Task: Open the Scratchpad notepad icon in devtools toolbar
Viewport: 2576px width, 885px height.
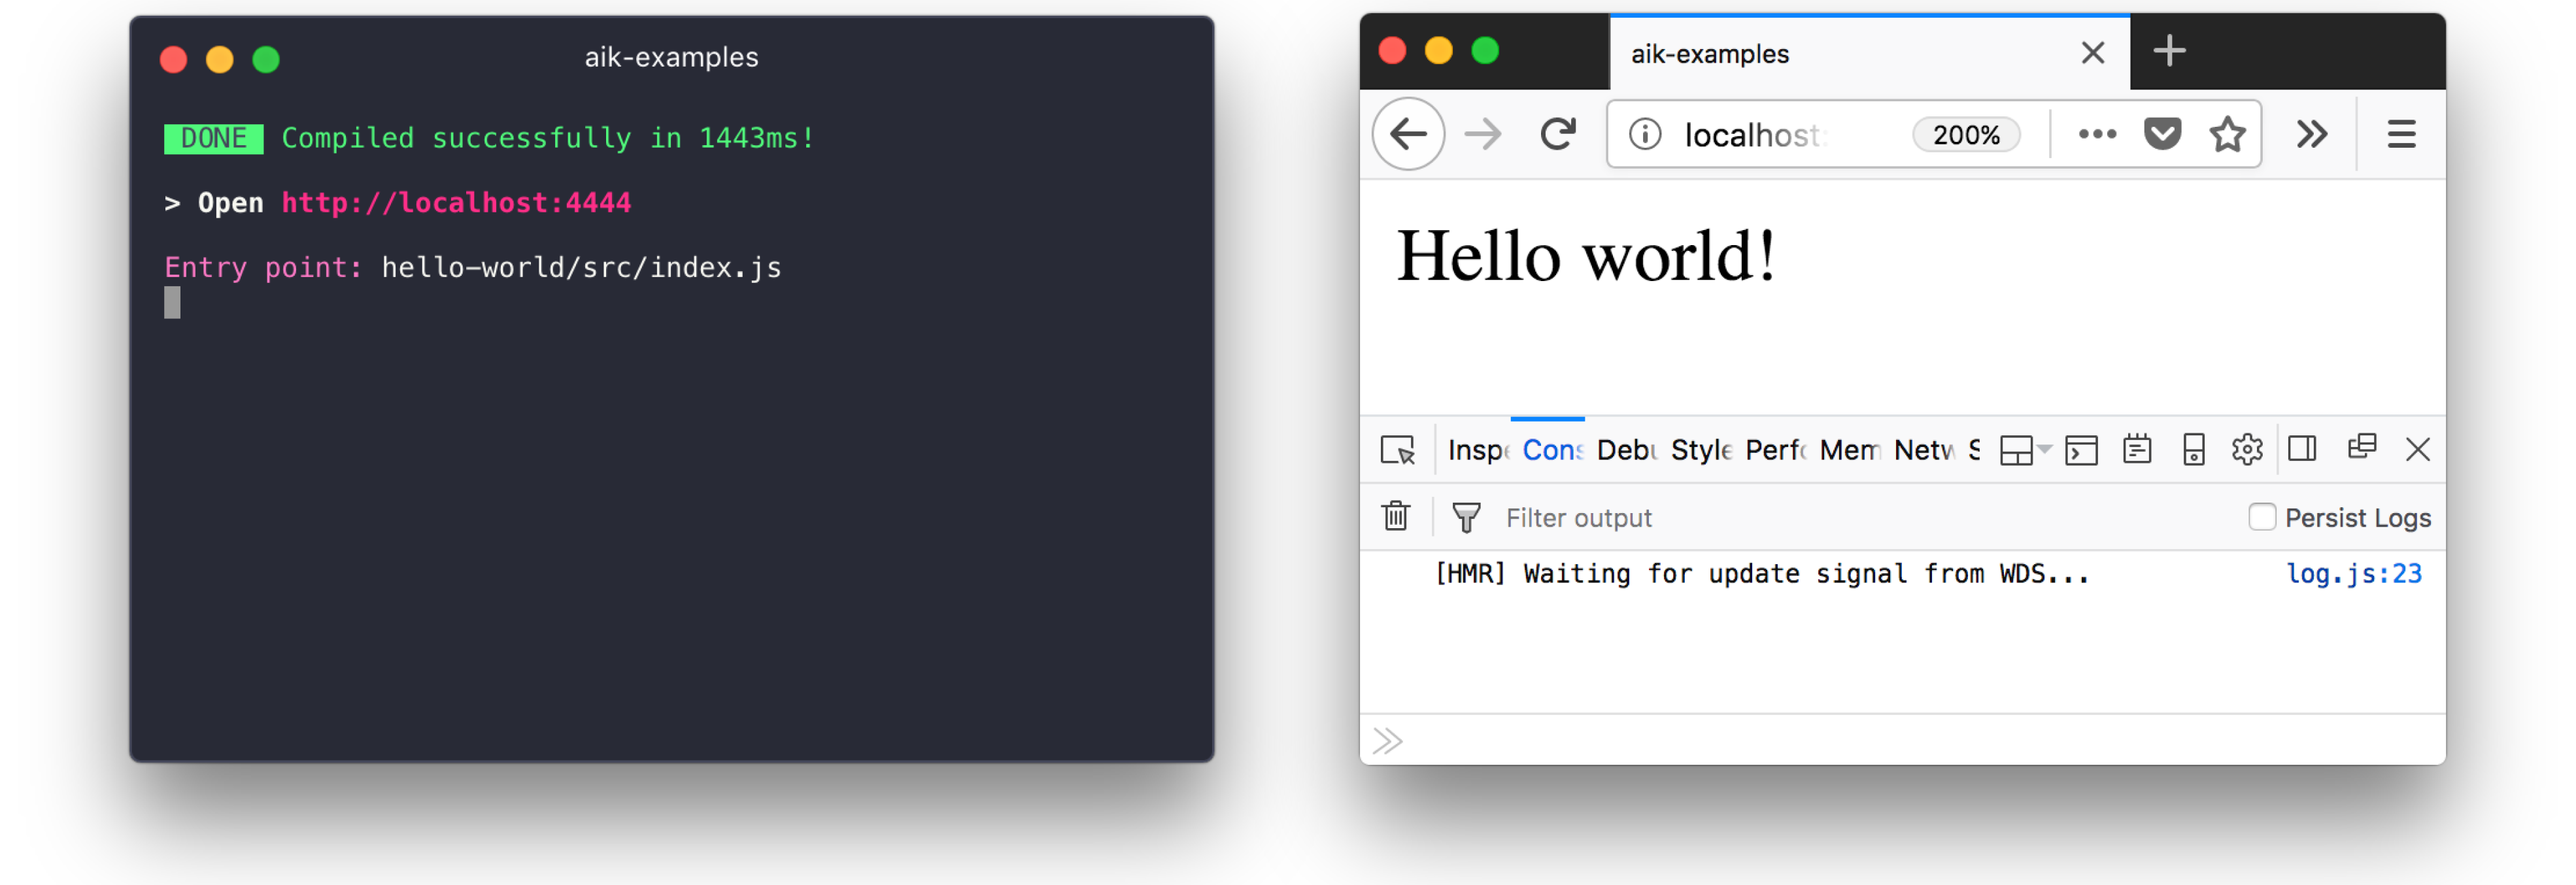Action: [2136, 450]
